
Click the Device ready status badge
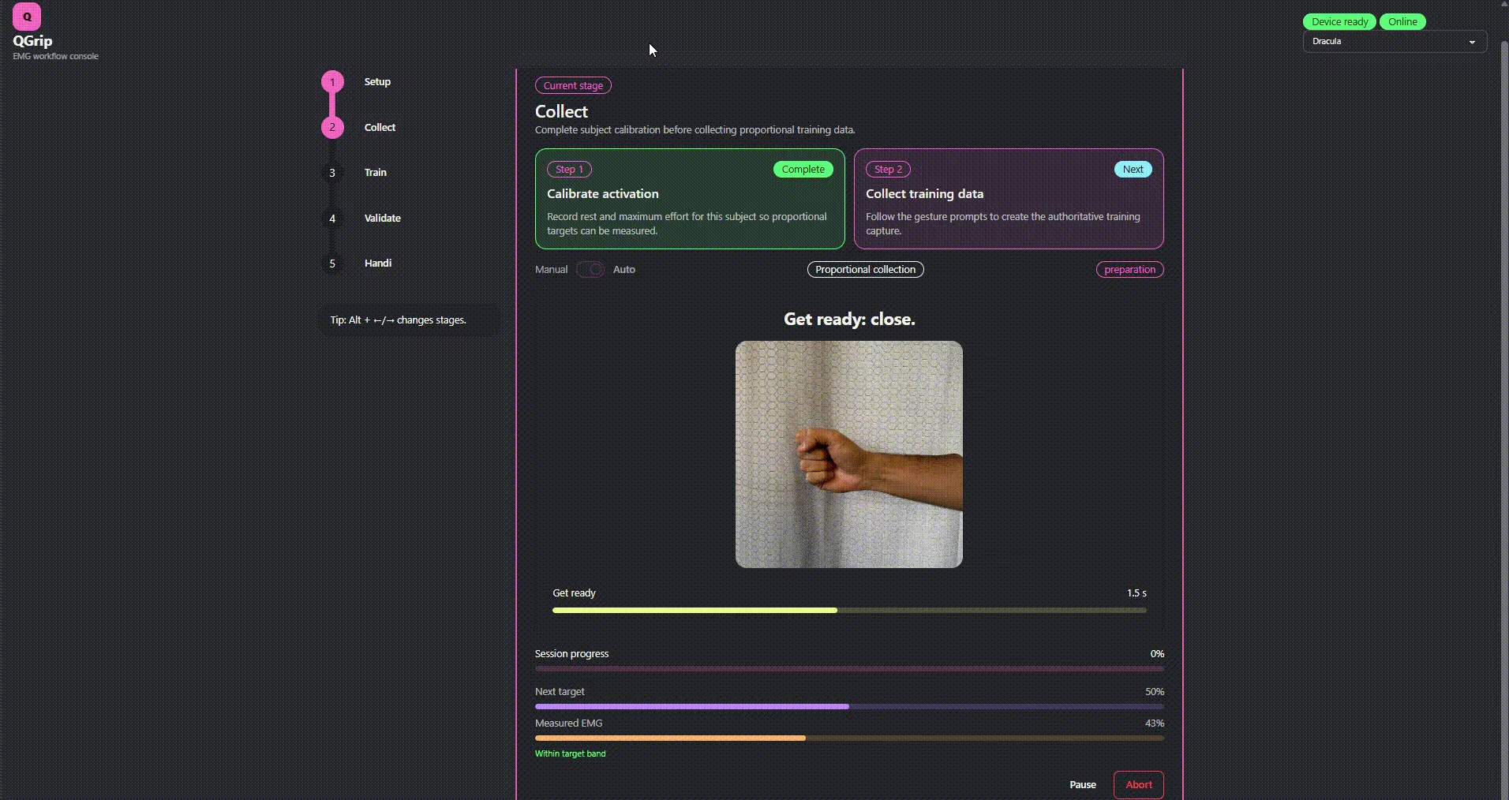(x=1340, y=22)
